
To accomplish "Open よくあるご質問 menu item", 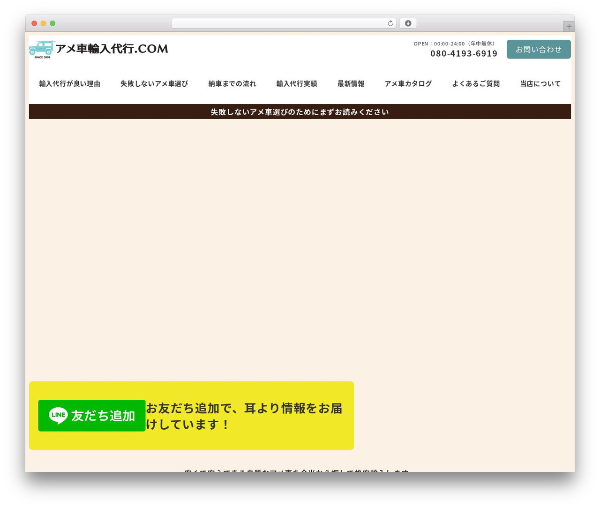I will [x=476, y=84].
